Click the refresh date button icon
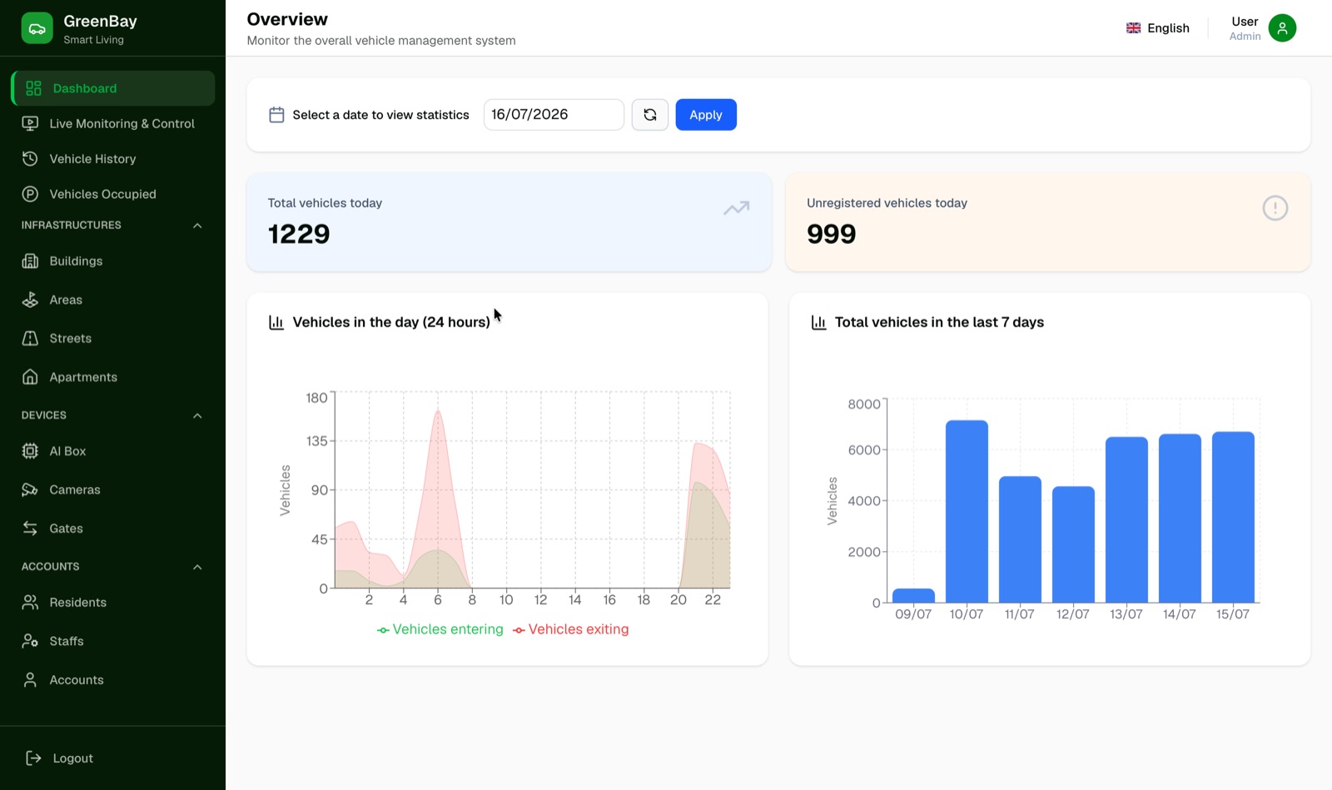 [x=650, y=115]
